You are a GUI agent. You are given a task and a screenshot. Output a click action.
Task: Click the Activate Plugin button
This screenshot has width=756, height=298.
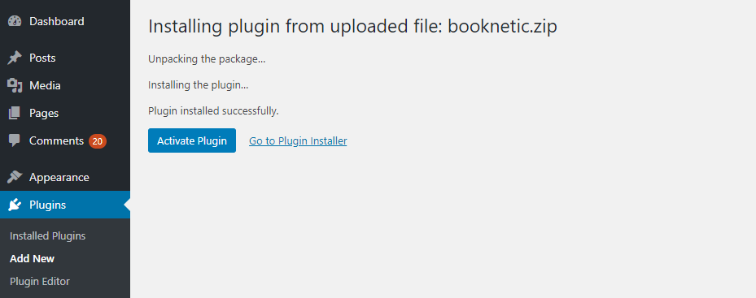point(192,140)
